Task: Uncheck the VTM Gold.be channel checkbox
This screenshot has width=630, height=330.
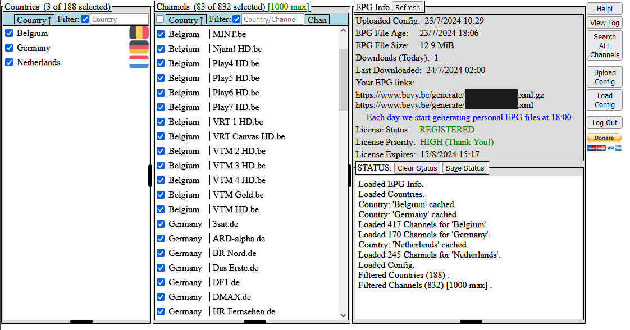Action: 161,195
